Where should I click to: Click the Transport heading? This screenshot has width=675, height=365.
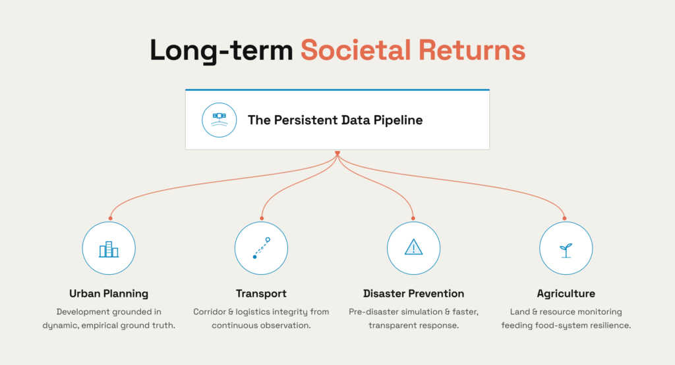click(x=261, y=294)
